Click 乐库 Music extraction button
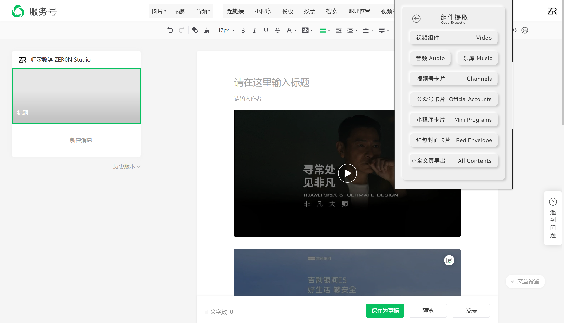 click(x=478, y=58)
